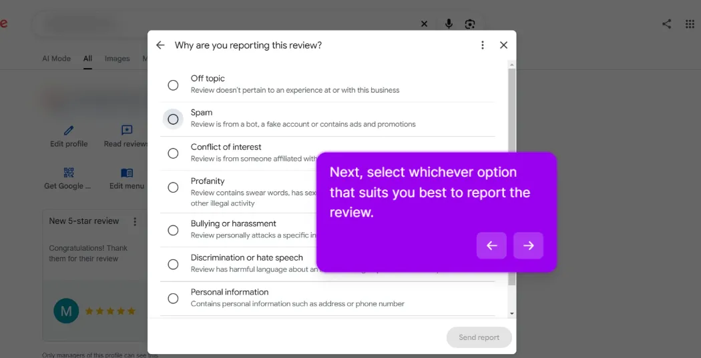Start voice search with the microphone icon

tap(449, 24)
